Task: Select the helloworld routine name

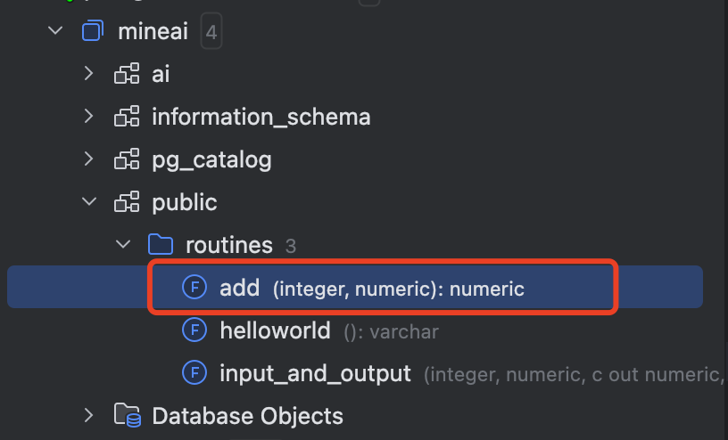Action: 275,330
